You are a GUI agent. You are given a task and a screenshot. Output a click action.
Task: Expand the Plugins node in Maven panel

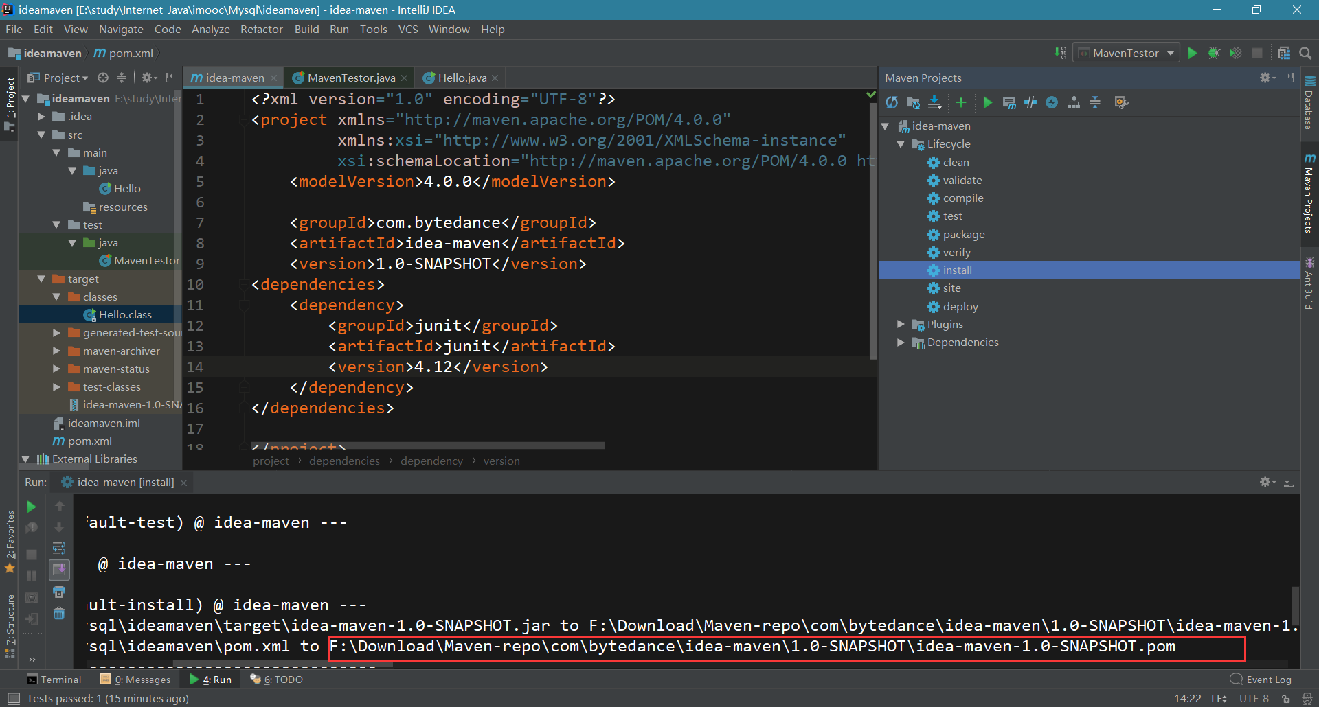tap(901, 324)
